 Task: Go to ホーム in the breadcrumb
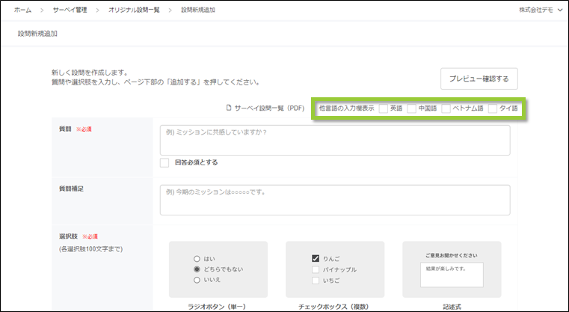[x=23, y=10]
